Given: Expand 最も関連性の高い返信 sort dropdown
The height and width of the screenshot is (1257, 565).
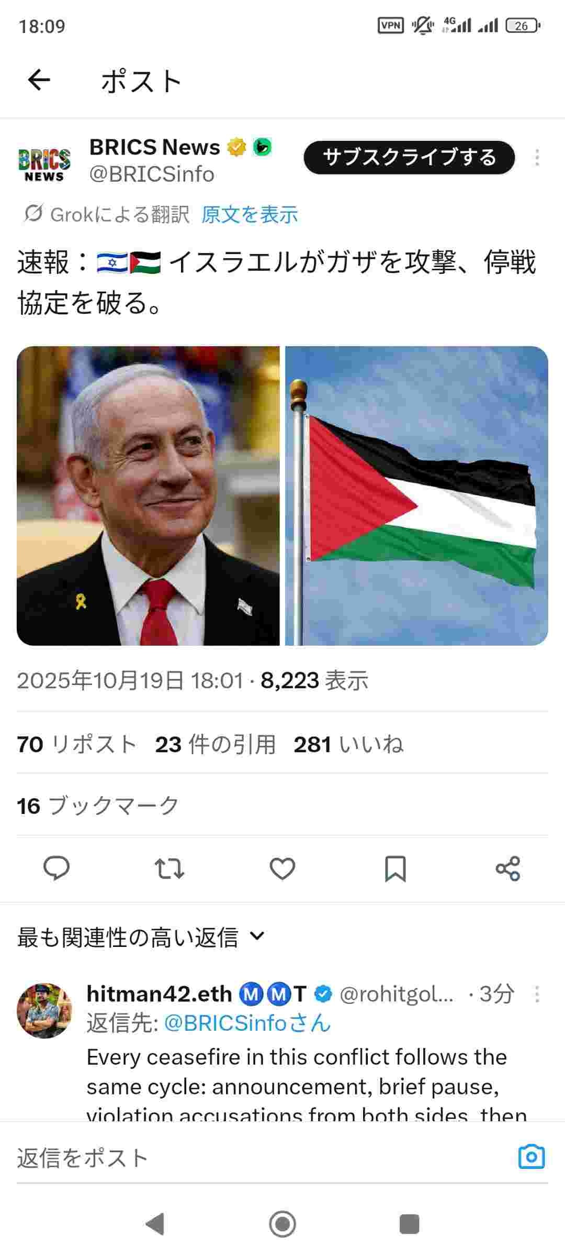Looking at the screenshot, I should click(141, 937).
